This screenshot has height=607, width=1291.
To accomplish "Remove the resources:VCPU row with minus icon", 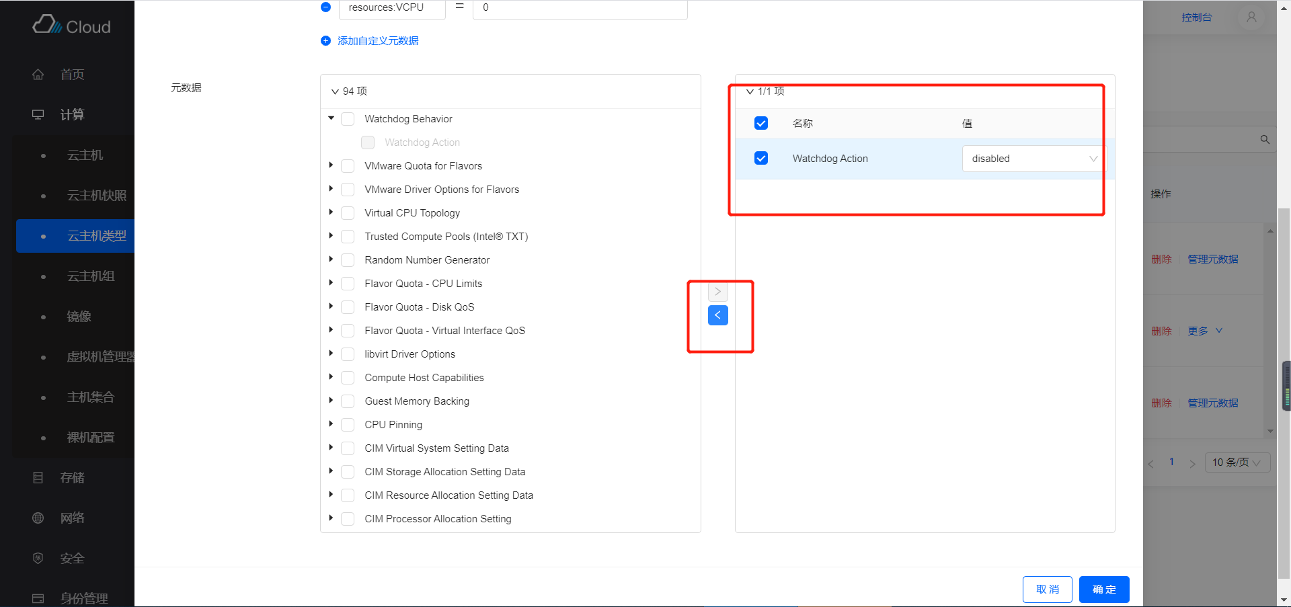I will [x=326, y=7].
